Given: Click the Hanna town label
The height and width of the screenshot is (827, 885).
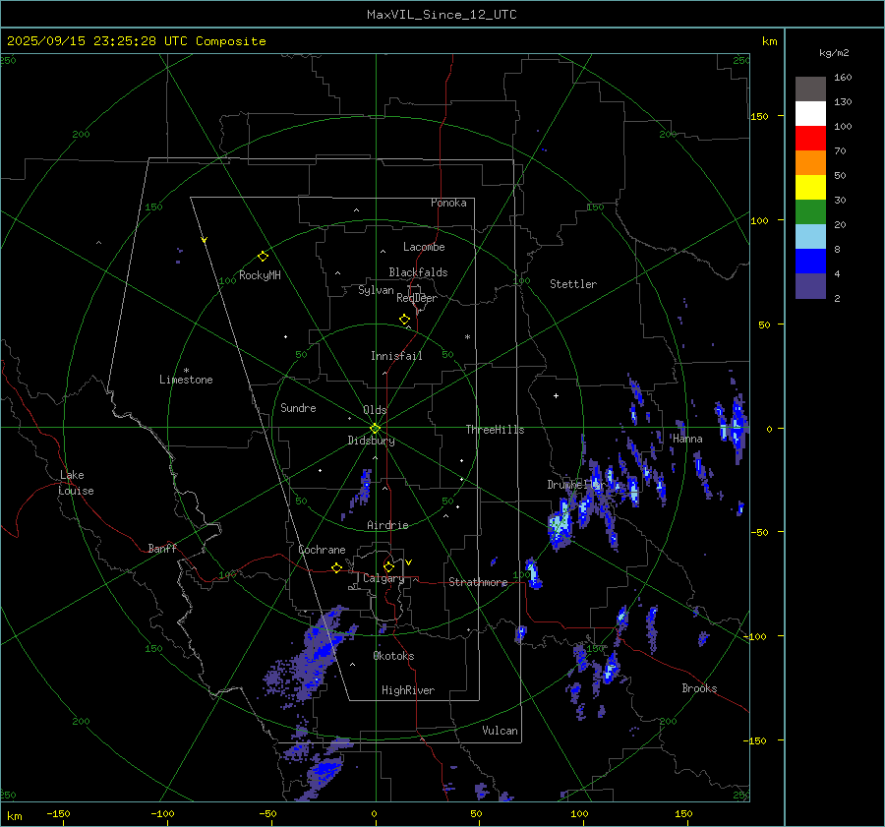Looking at the screenshot, I should [687, 439].
